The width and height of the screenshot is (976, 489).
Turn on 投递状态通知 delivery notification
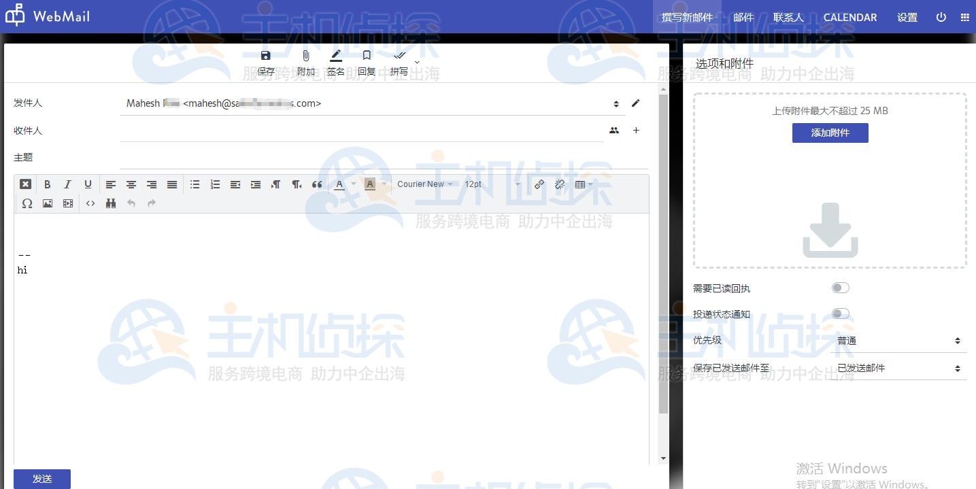(840, 313)
